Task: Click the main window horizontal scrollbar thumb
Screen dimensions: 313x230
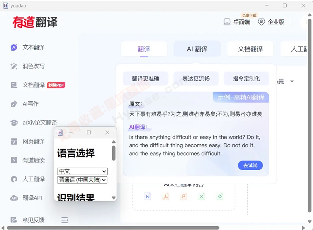Action: click(x=113, y=228)
